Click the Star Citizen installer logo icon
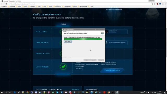The height and width of the screenshot is (94, 167). (x=102, y=33)
